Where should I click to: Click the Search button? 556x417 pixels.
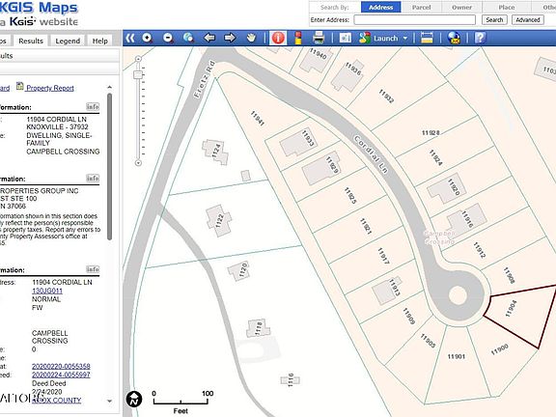494,20
